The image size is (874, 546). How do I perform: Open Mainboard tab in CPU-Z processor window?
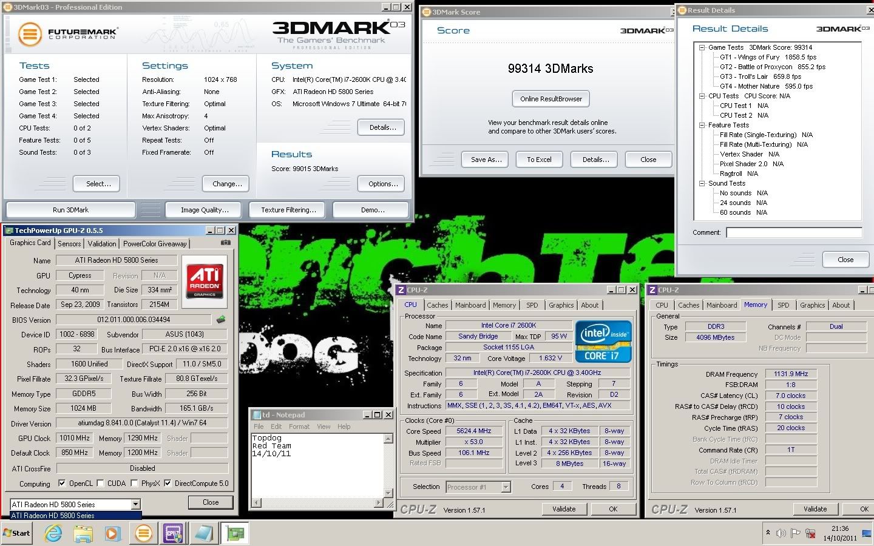point(470,305)
